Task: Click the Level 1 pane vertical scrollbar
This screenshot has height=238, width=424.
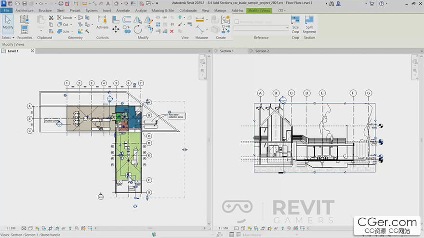Action: [209, 140]
